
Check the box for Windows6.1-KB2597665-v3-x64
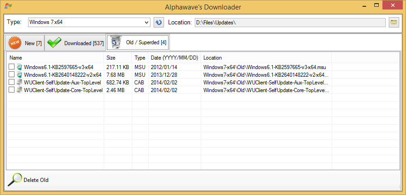(x=11, y=67)
